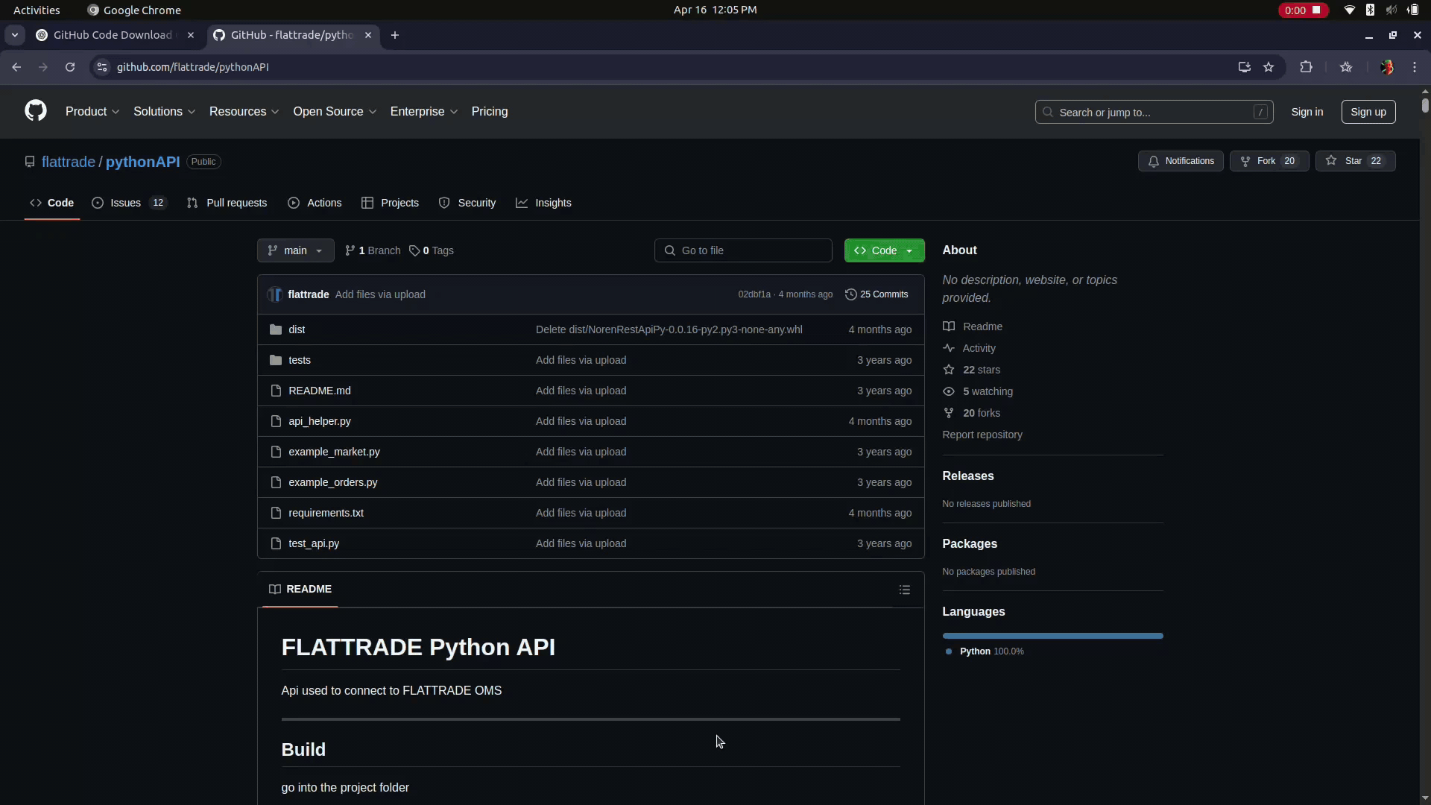This screenshot has height=805, width=1431.
Task: Select the Code repository tab
Action: tap(52, 203)
